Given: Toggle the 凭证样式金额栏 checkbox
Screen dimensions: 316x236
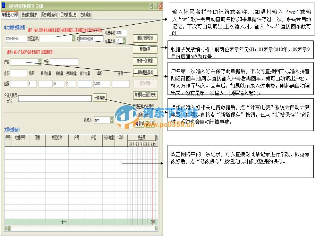Looking at the screenshot, I should [x=134, y=106].
